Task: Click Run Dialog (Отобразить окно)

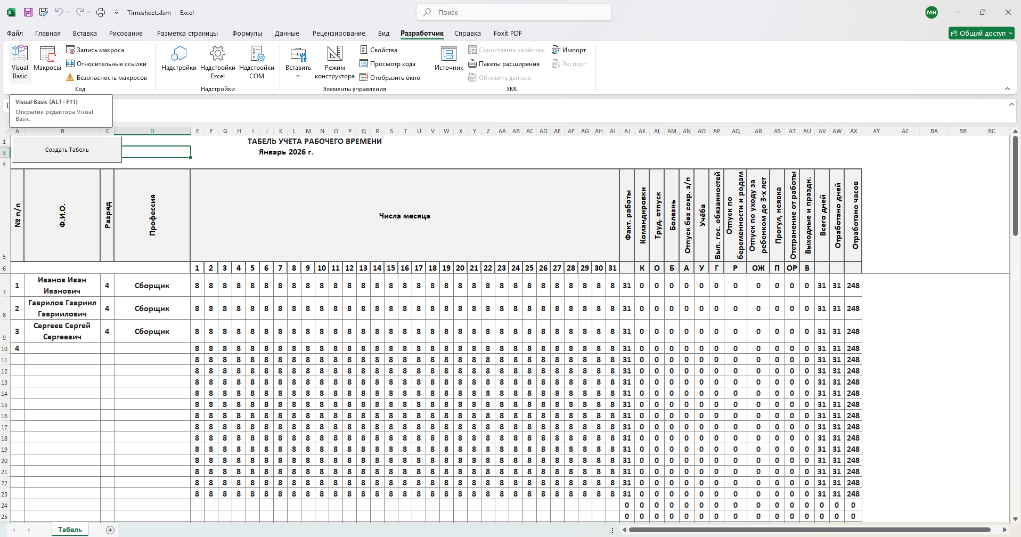Action: [390, 77]
